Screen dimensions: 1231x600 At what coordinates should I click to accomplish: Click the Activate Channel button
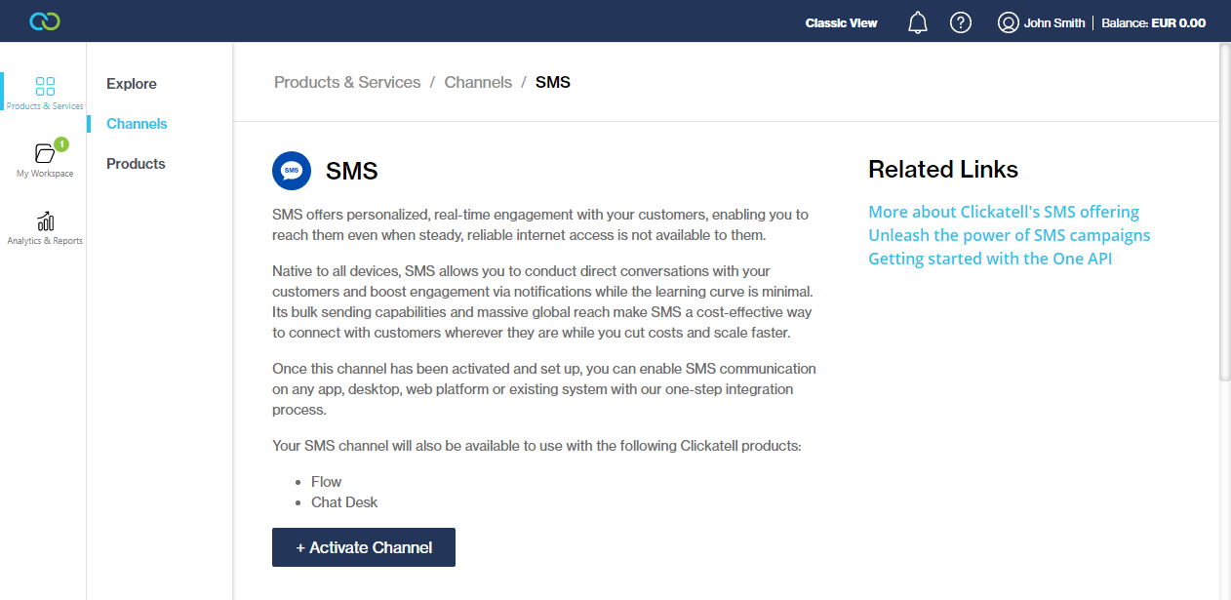pos(364,547)
